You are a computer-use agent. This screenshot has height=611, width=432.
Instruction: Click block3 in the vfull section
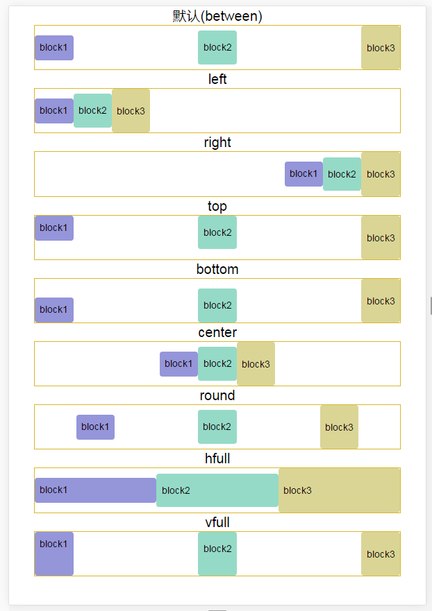tap(381, 553)
